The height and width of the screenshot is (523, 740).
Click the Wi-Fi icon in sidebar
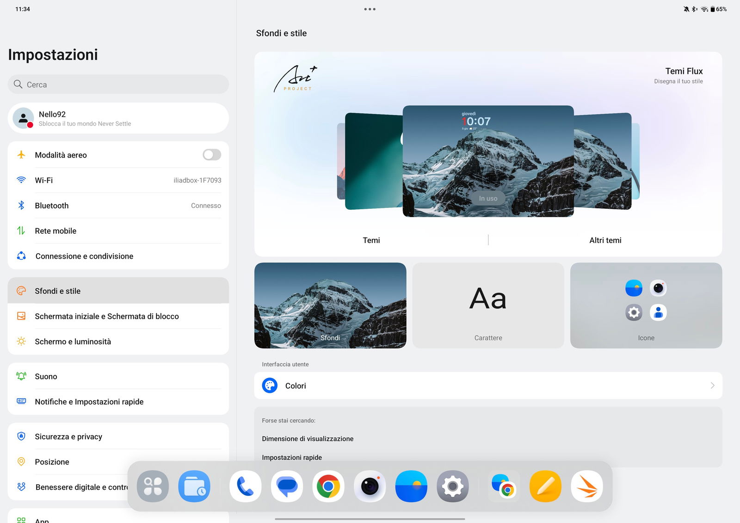(21, 180)
